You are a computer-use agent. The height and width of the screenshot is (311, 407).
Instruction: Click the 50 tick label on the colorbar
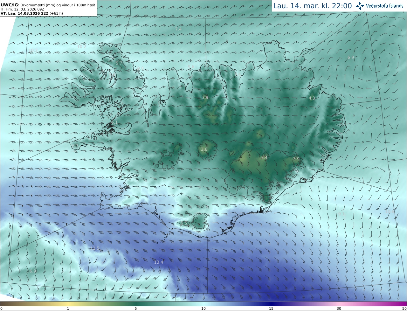(x=404, y=308)
